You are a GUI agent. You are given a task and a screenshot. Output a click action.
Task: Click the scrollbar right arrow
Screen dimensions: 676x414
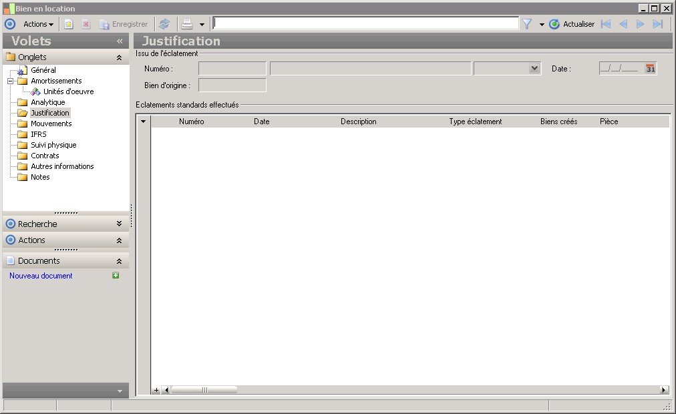[664, 390]
